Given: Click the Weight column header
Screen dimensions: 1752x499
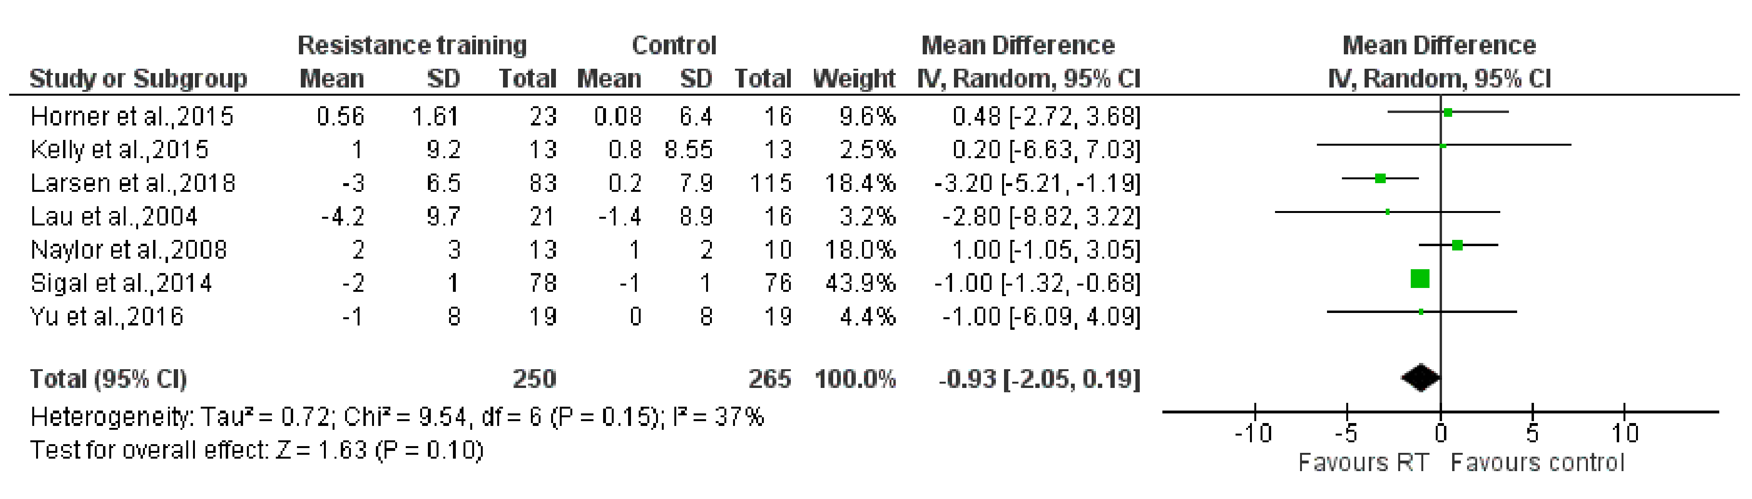Looking at the screenshot, I should point(853,79).
